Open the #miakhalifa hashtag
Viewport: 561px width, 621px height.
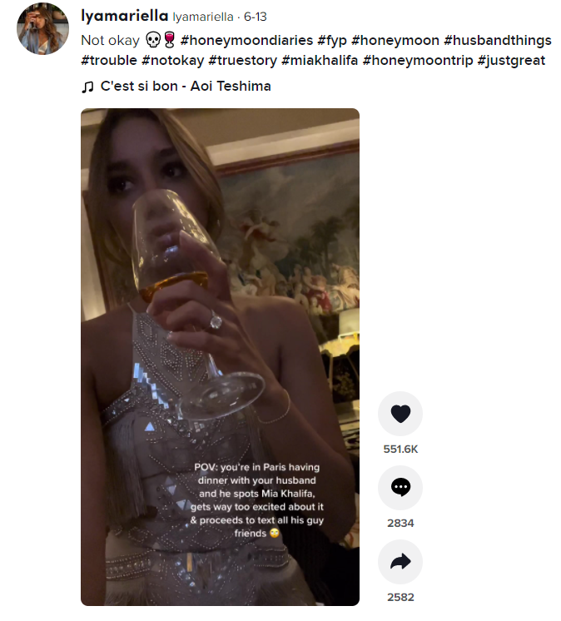[320, 61]
